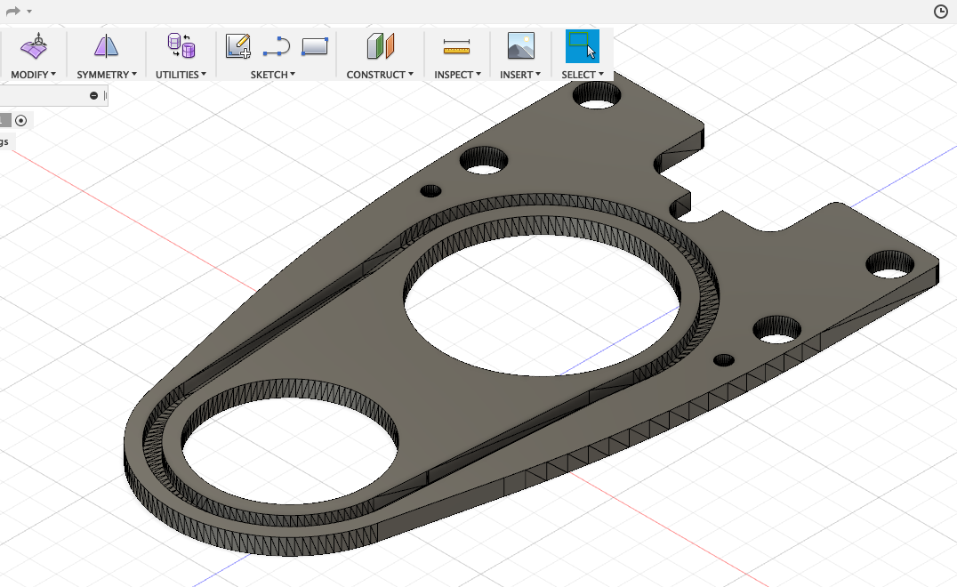
Task: Activate the Mirror symmetry tool icon
Action: [x=106, y=46]
